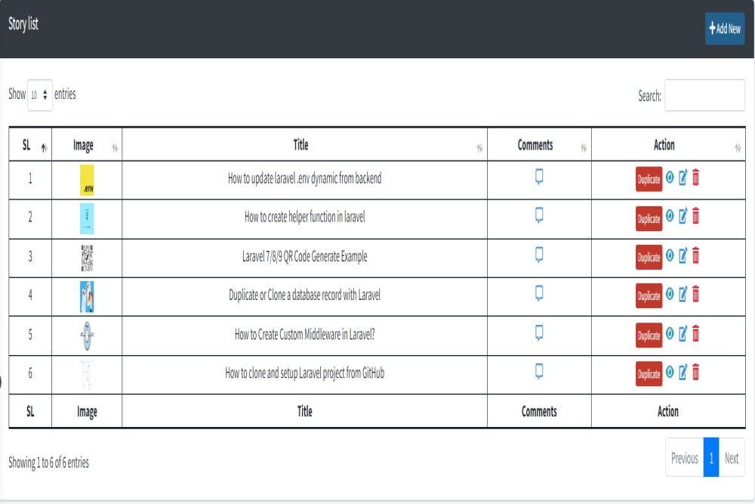Duplicate the QR Code Generate Example story
This screenshot has height=504, width=755.
[x=649, y=257]
